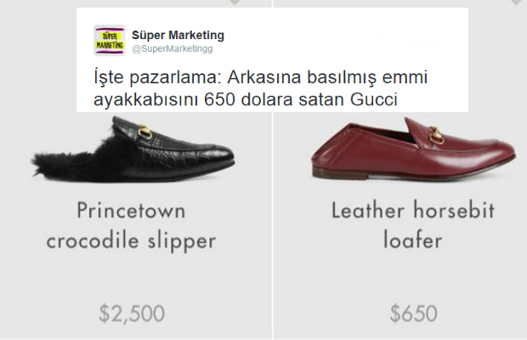527x340 pixels.
Task: Open the black Princetown slipper product photo
Action: tap(133, 149)
